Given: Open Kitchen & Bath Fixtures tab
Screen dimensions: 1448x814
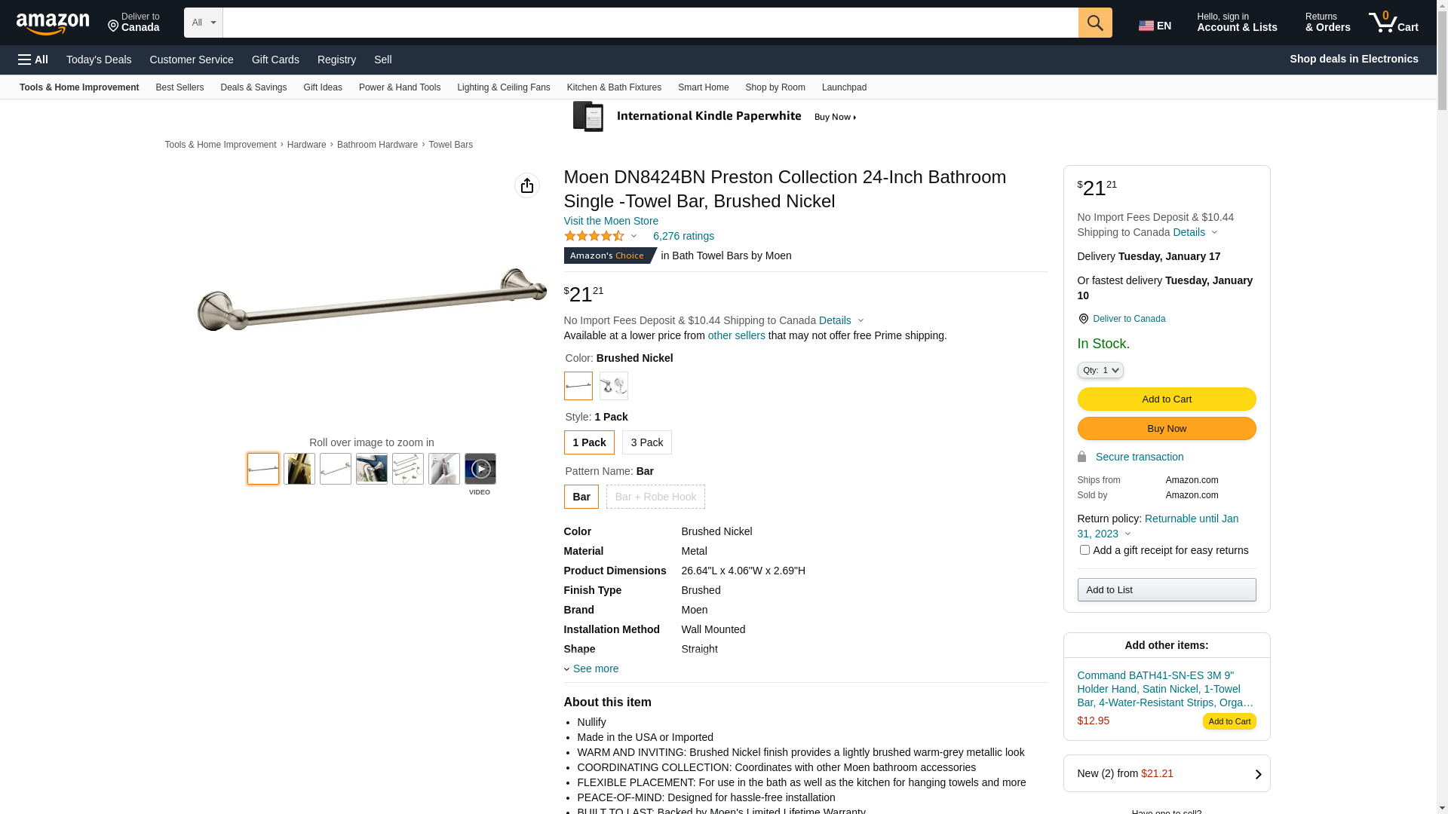Looking at the screenshot, I should [614, 87].
